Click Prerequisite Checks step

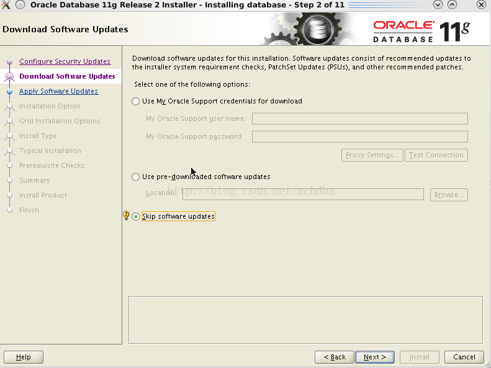coord(52,165)
